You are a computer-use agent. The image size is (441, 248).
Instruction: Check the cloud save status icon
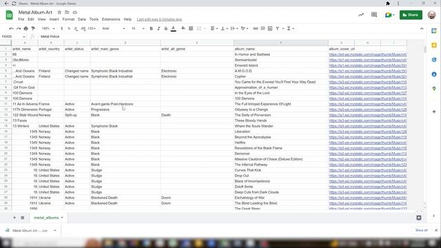tap(75, 12)
